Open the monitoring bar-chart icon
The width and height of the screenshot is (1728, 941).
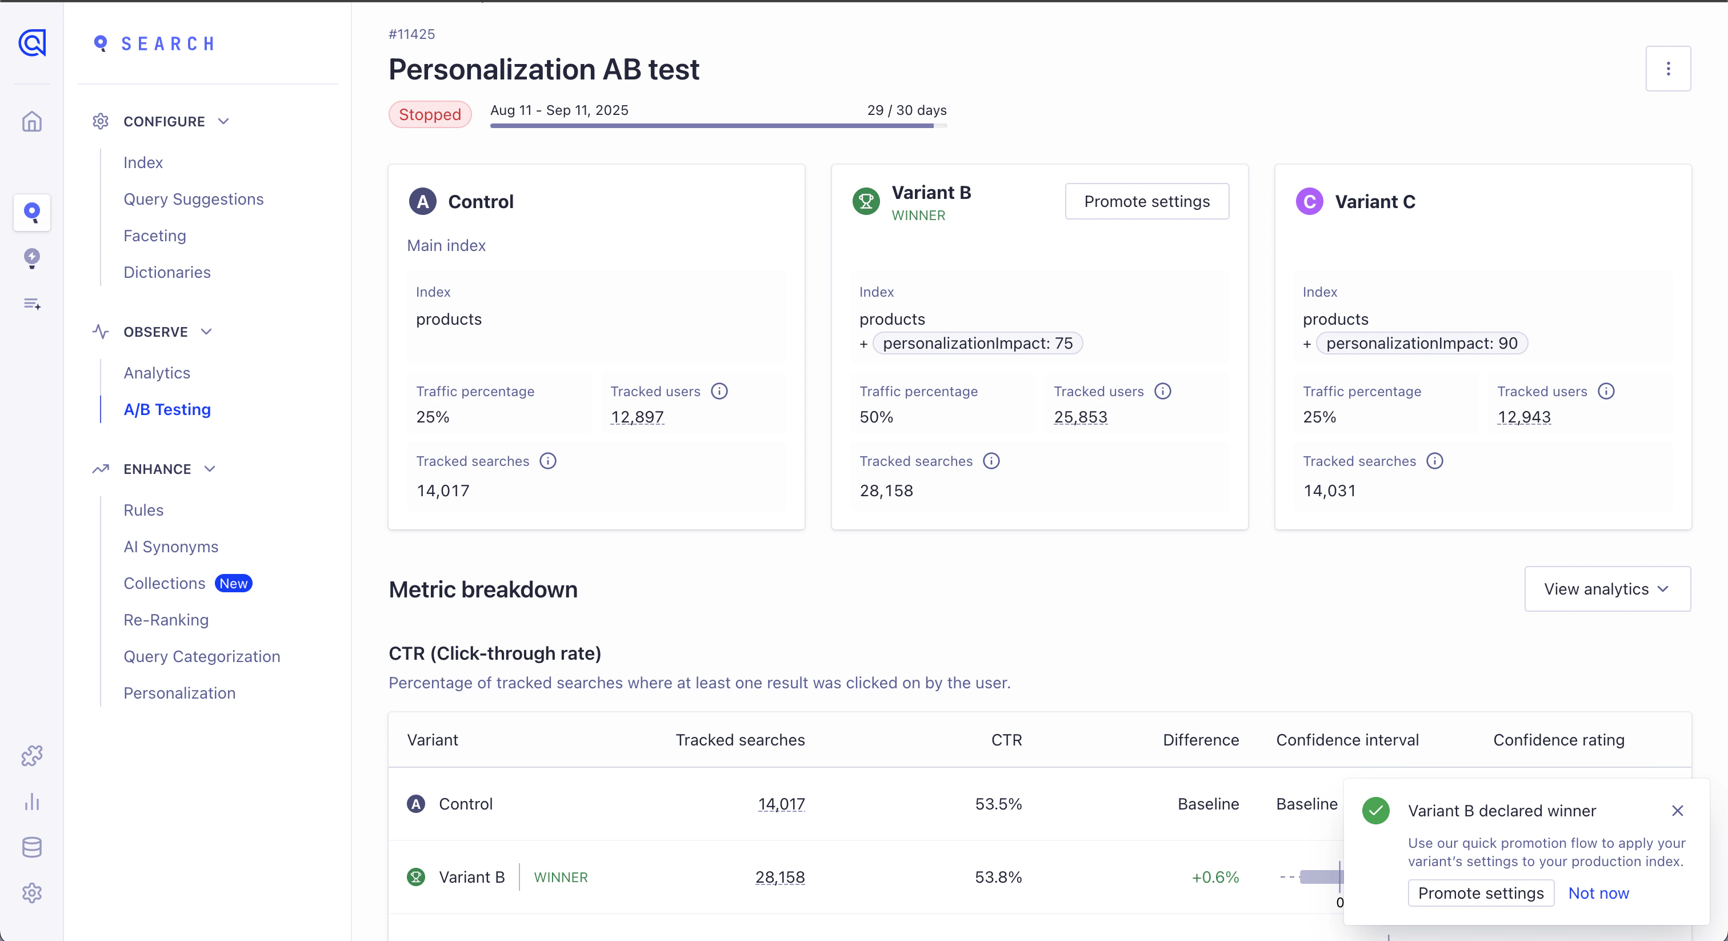[x=31, y=803]
